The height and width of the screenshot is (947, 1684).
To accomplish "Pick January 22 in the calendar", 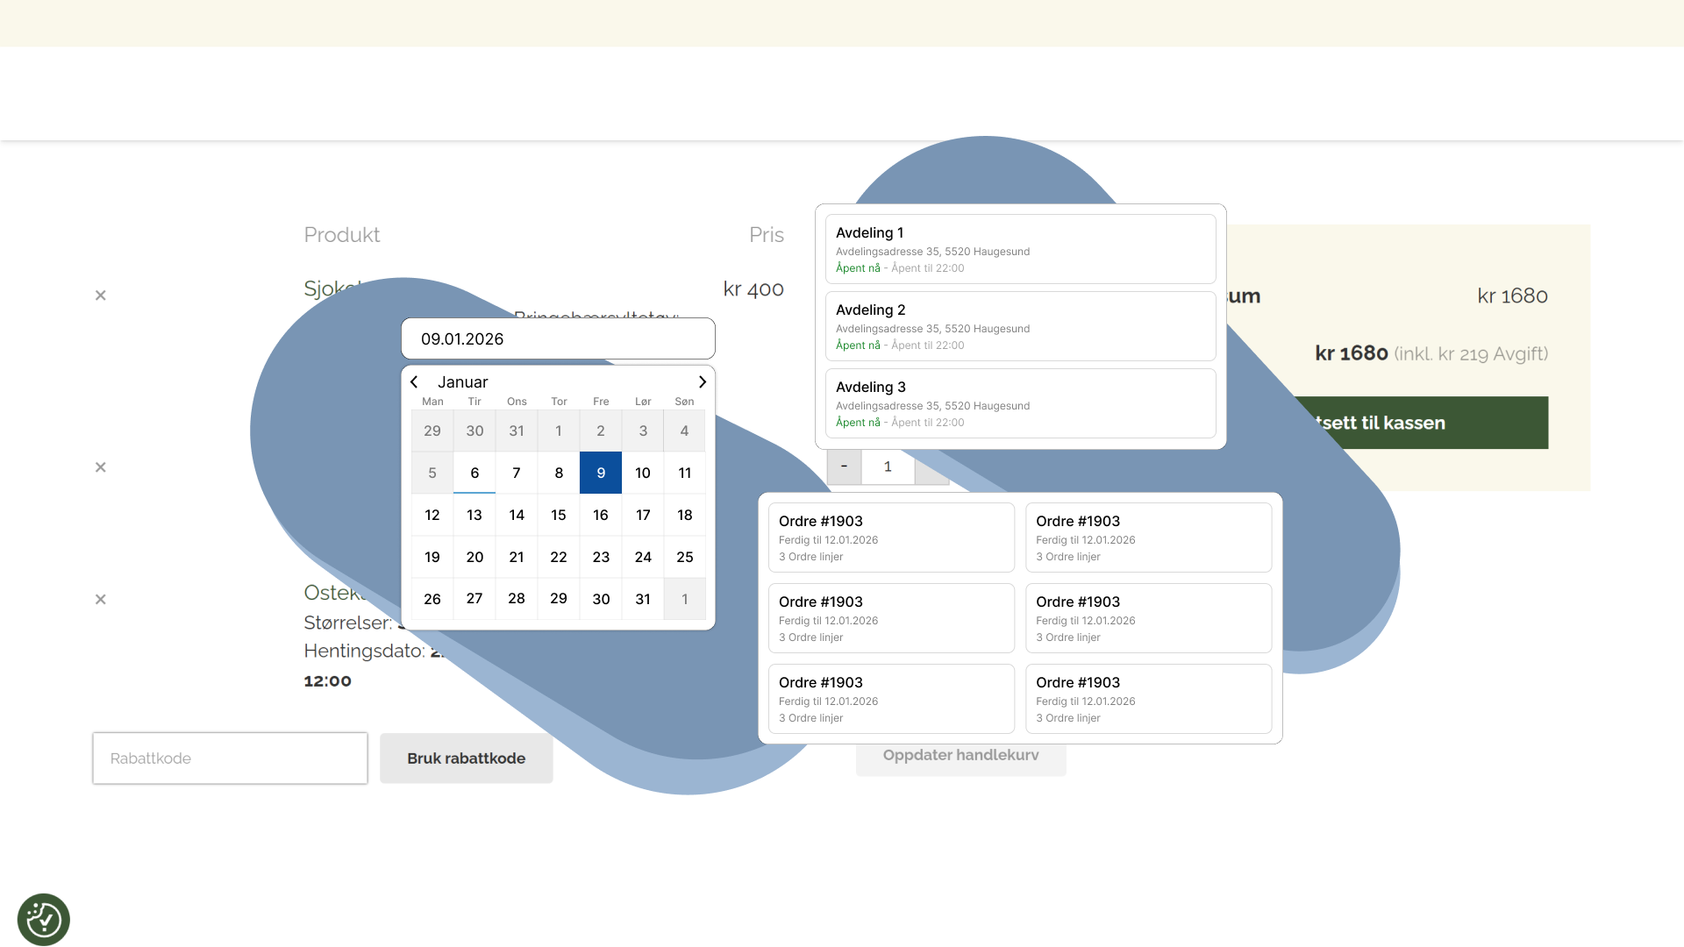I will pyautogui.click(x=559, y=557).
